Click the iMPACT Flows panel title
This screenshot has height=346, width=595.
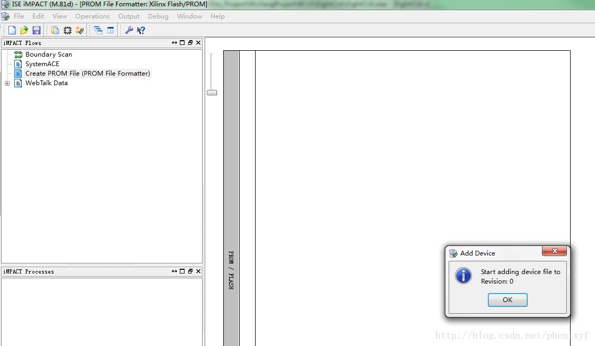tap(22, 43)
